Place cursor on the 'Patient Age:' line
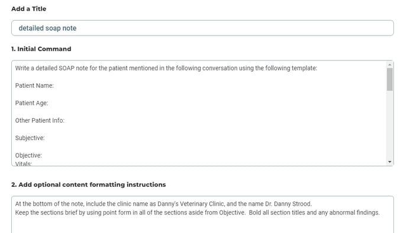Viewport: 407px width, 233px height. [31, 103]
